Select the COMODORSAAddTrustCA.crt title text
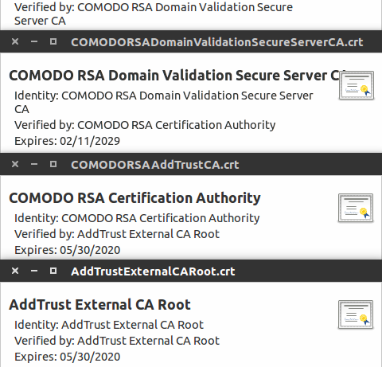The height and width of the screenshot is (367, 382). pyautogui.click(x=155, y=165)
